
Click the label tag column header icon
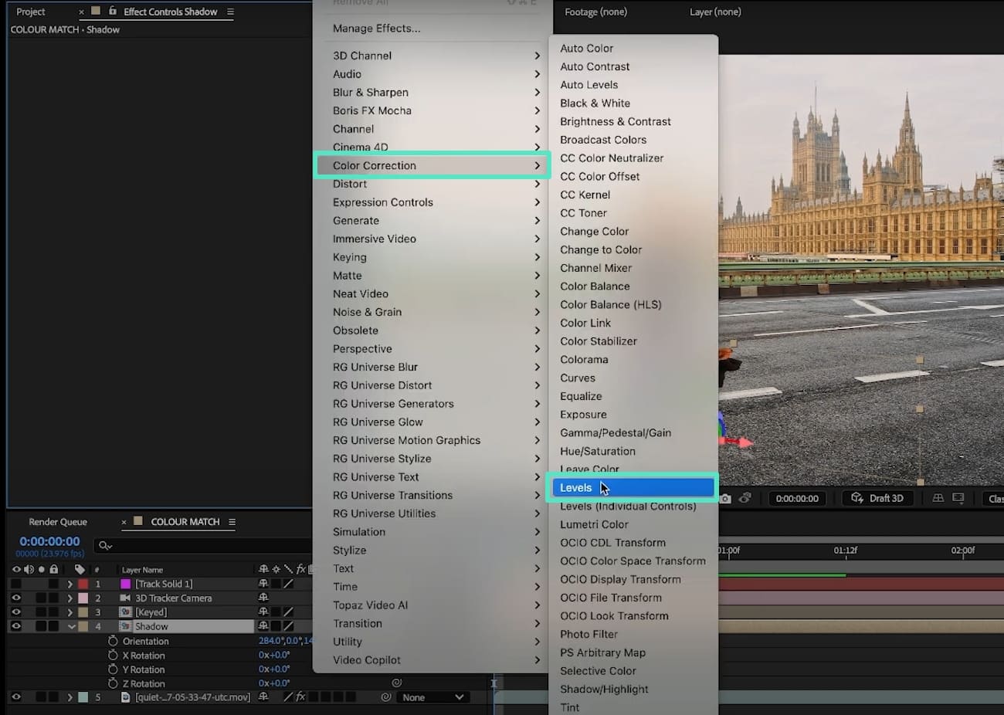coord(80,570)
